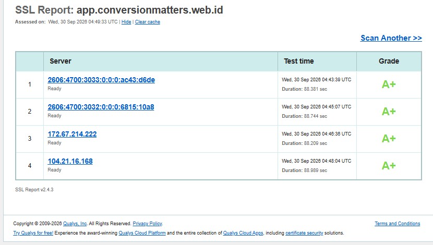Select the A+ grade for server 172.67.214.222

389,139
